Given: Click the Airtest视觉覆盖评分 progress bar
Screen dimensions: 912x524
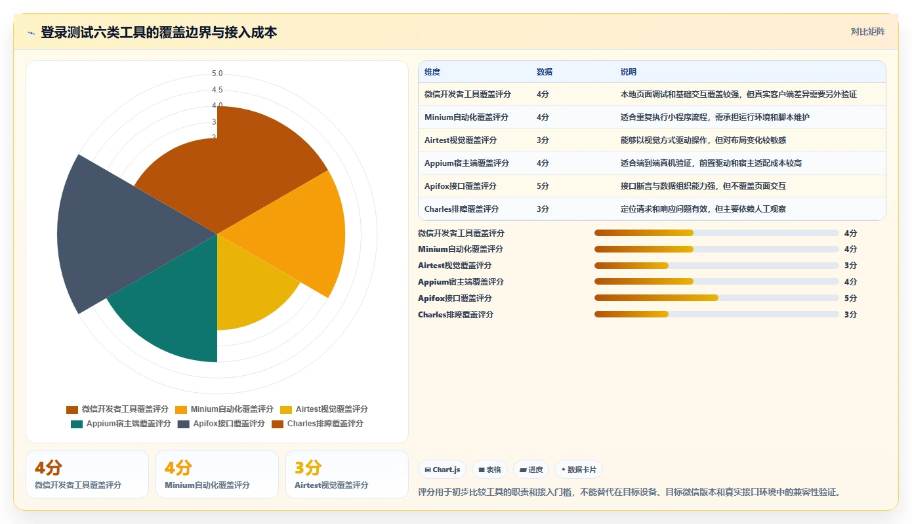Looking at the screenshot, I should pos(716,266).
